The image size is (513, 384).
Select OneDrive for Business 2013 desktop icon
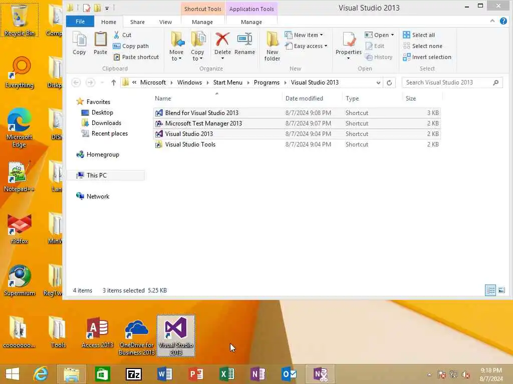point(136,336)
